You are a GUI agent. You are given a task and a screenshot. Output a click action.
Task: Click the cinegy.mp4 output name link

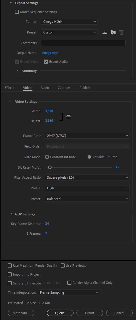(x=50, y=53)
